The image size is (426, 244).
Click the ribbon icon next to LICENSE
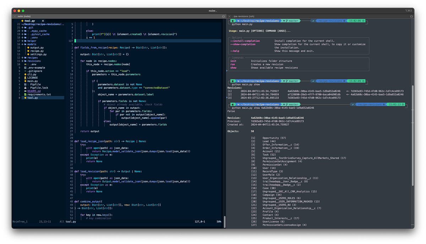[25, 78]
